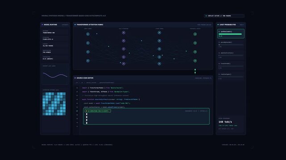
Task: Select the fourth purple self-attention node
Action: point(124,57)
